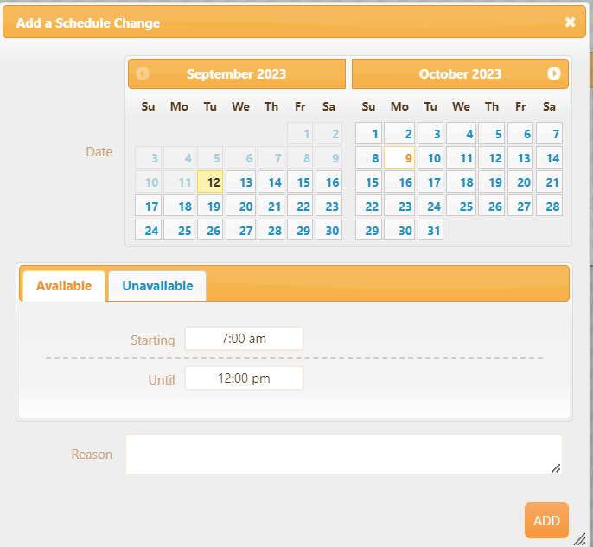Click inside the Reason text box
This screenshot has height=547, width=593.
pos(344,454)
